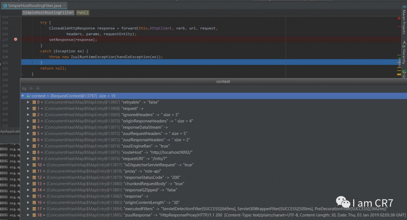The image size is (407, 220).
Task: Expand entry 3 "originResponseHeaders"
Action: pos(28,121)
